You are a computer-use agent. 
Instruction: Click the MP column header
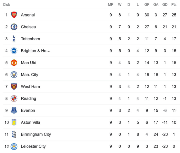[x=111, y=5]
